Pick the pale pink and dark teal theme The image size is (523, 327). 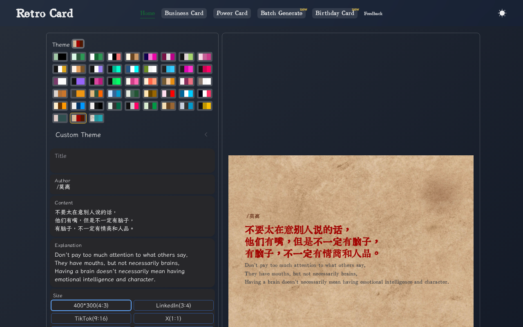60,118
